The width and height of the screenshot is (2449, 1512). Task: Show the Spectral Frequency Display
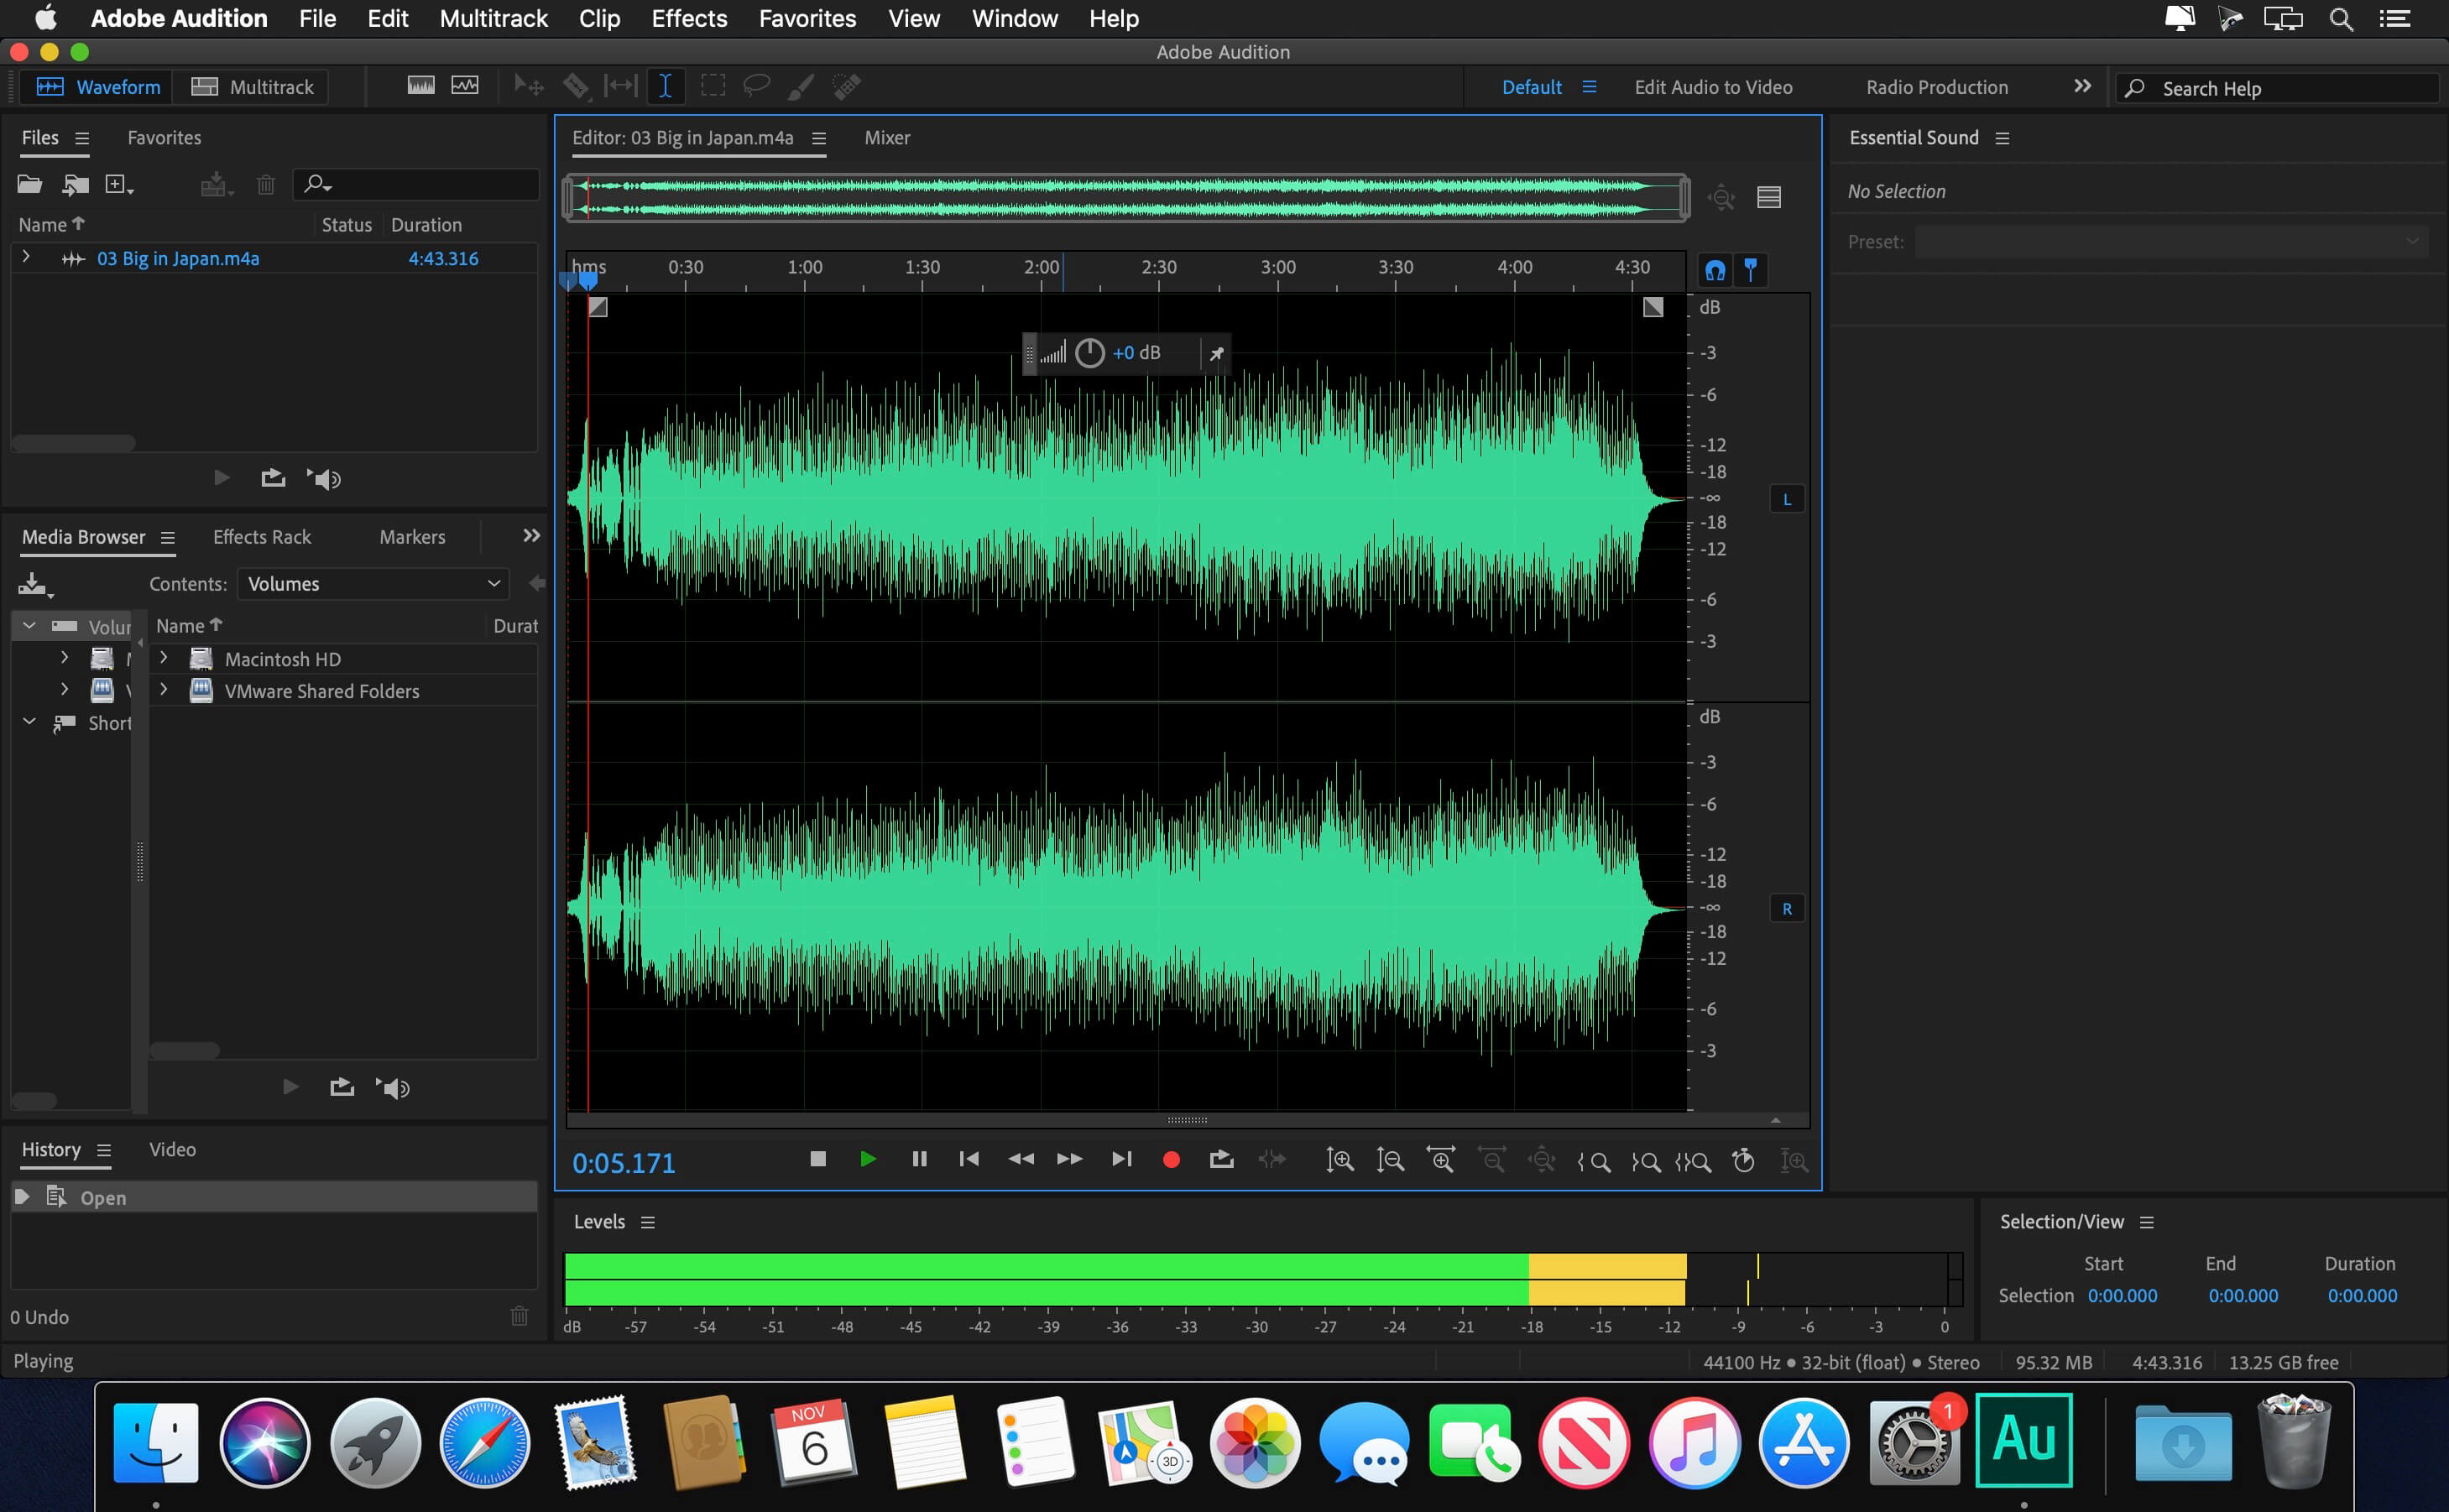[421, 86]
